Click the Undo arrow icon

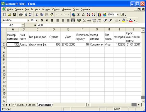[x=58, y=15]
